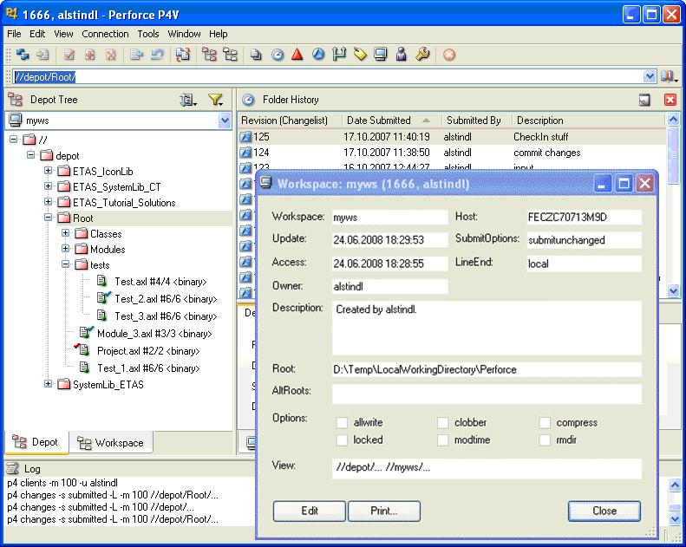Expand the Classes folder

(x=65, y=232)
